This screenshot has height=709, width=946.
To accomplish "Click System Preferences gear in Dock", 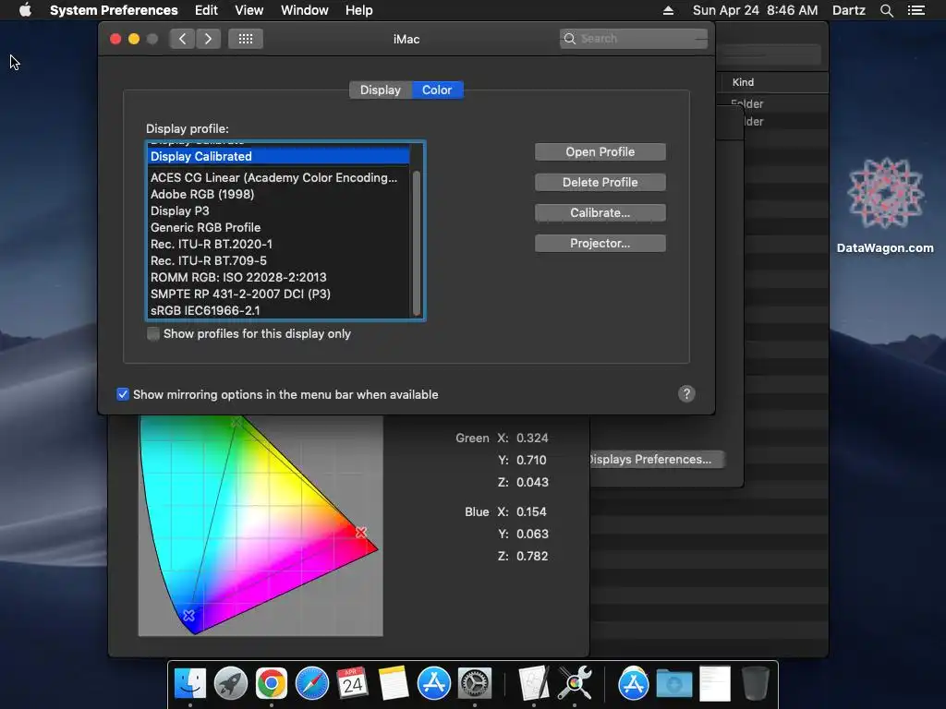I will 475,683.
